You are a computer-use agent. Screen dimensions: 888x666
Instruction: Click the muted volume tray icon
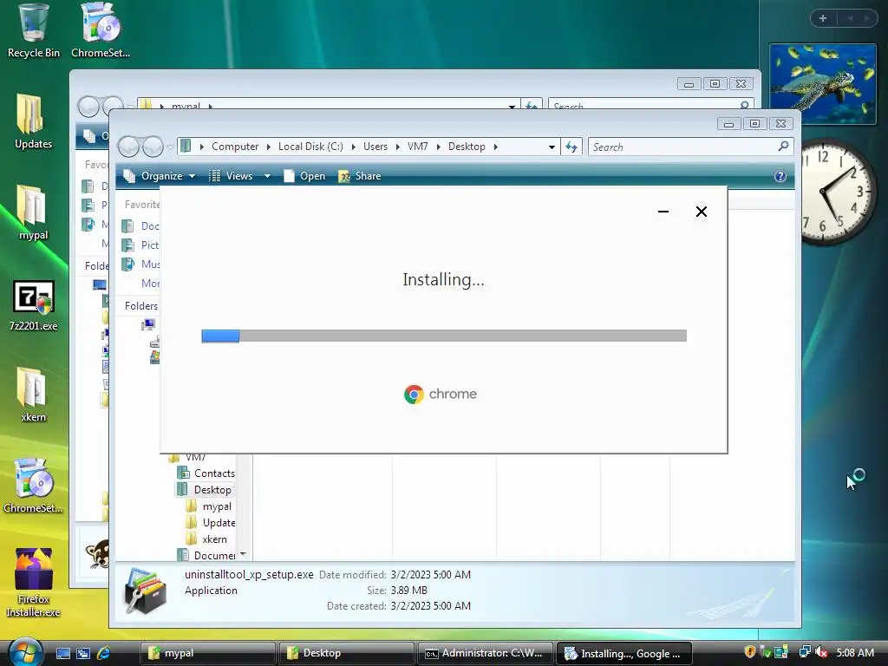(x=821, y=652)
